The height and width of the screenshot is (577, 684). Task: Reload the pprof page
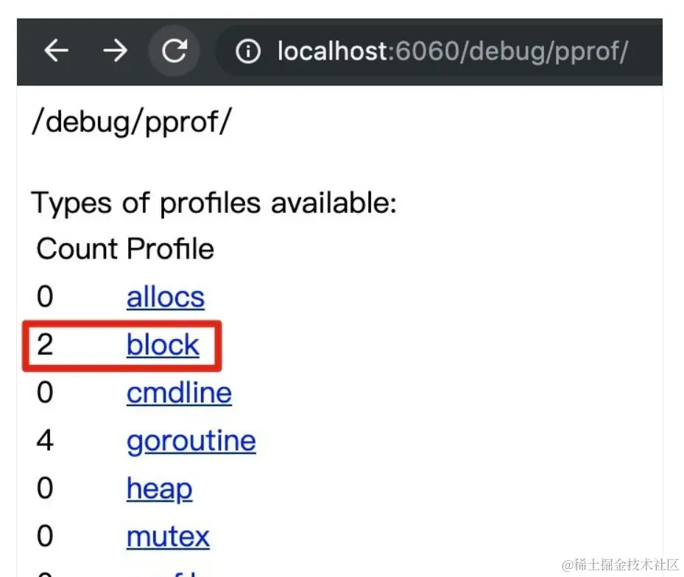174,51
